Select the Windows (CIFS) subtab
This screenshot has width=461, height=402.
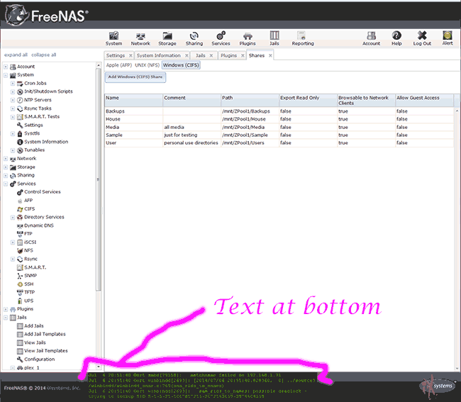click(181, 65)
